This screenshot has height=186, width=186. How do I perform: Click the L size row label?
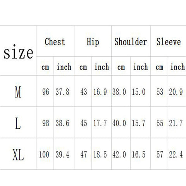[x=18, y=123]
